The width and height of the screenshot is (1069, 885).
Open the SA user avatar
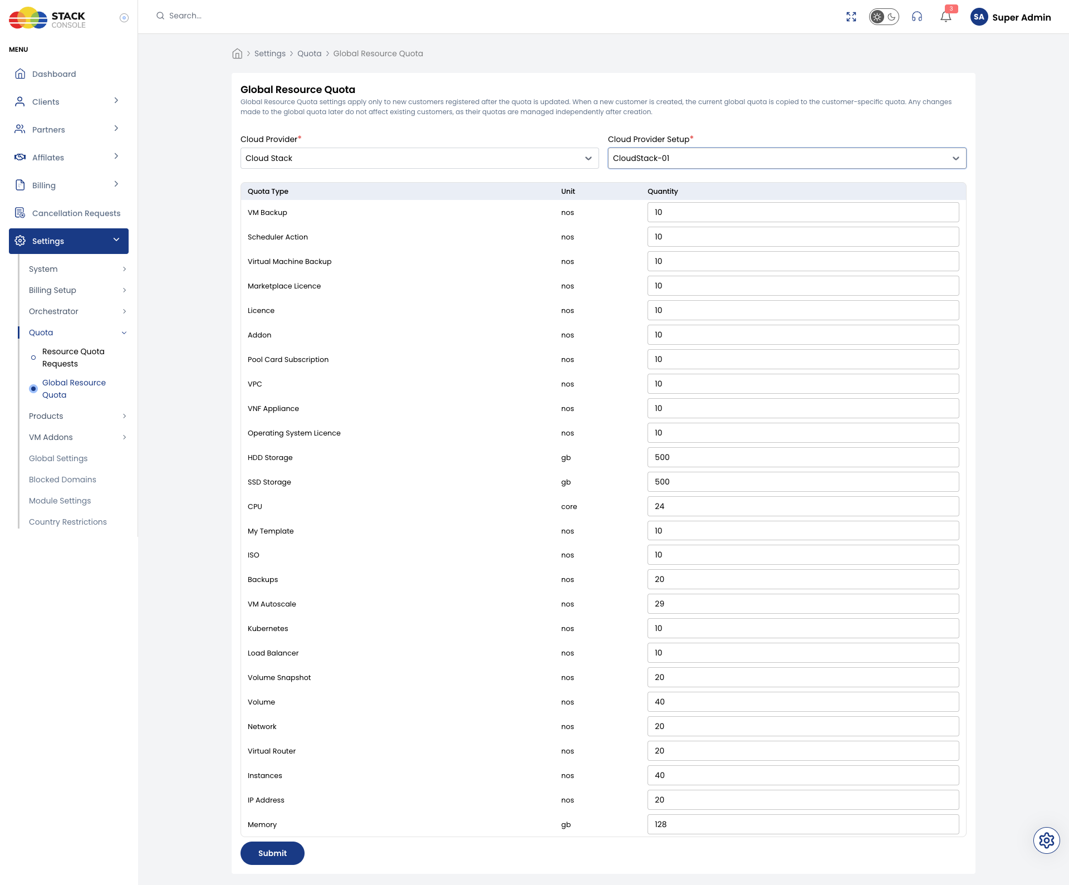(x=979, y=17)
